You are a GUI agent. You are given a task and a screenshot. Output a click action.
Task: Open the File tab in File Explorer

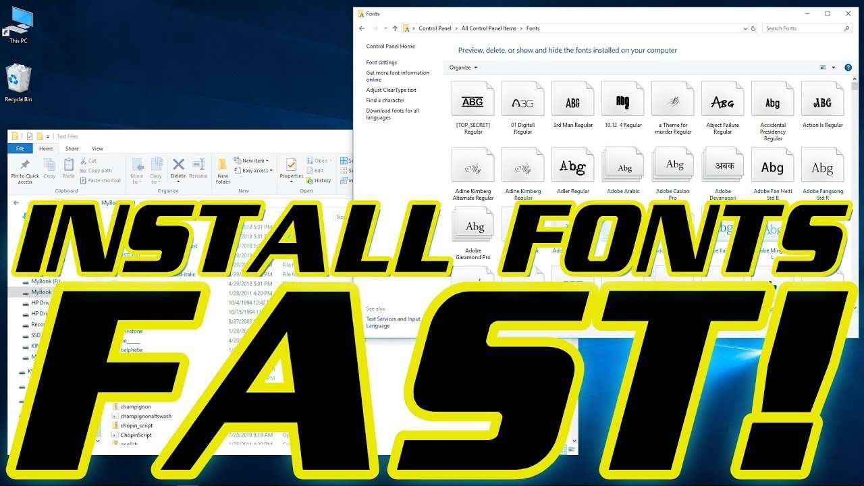20,148
